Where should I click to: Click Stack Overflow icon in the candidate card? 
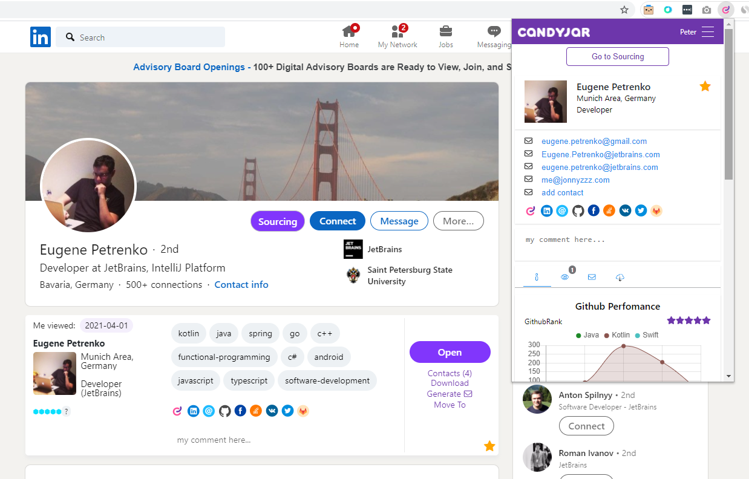256,411
